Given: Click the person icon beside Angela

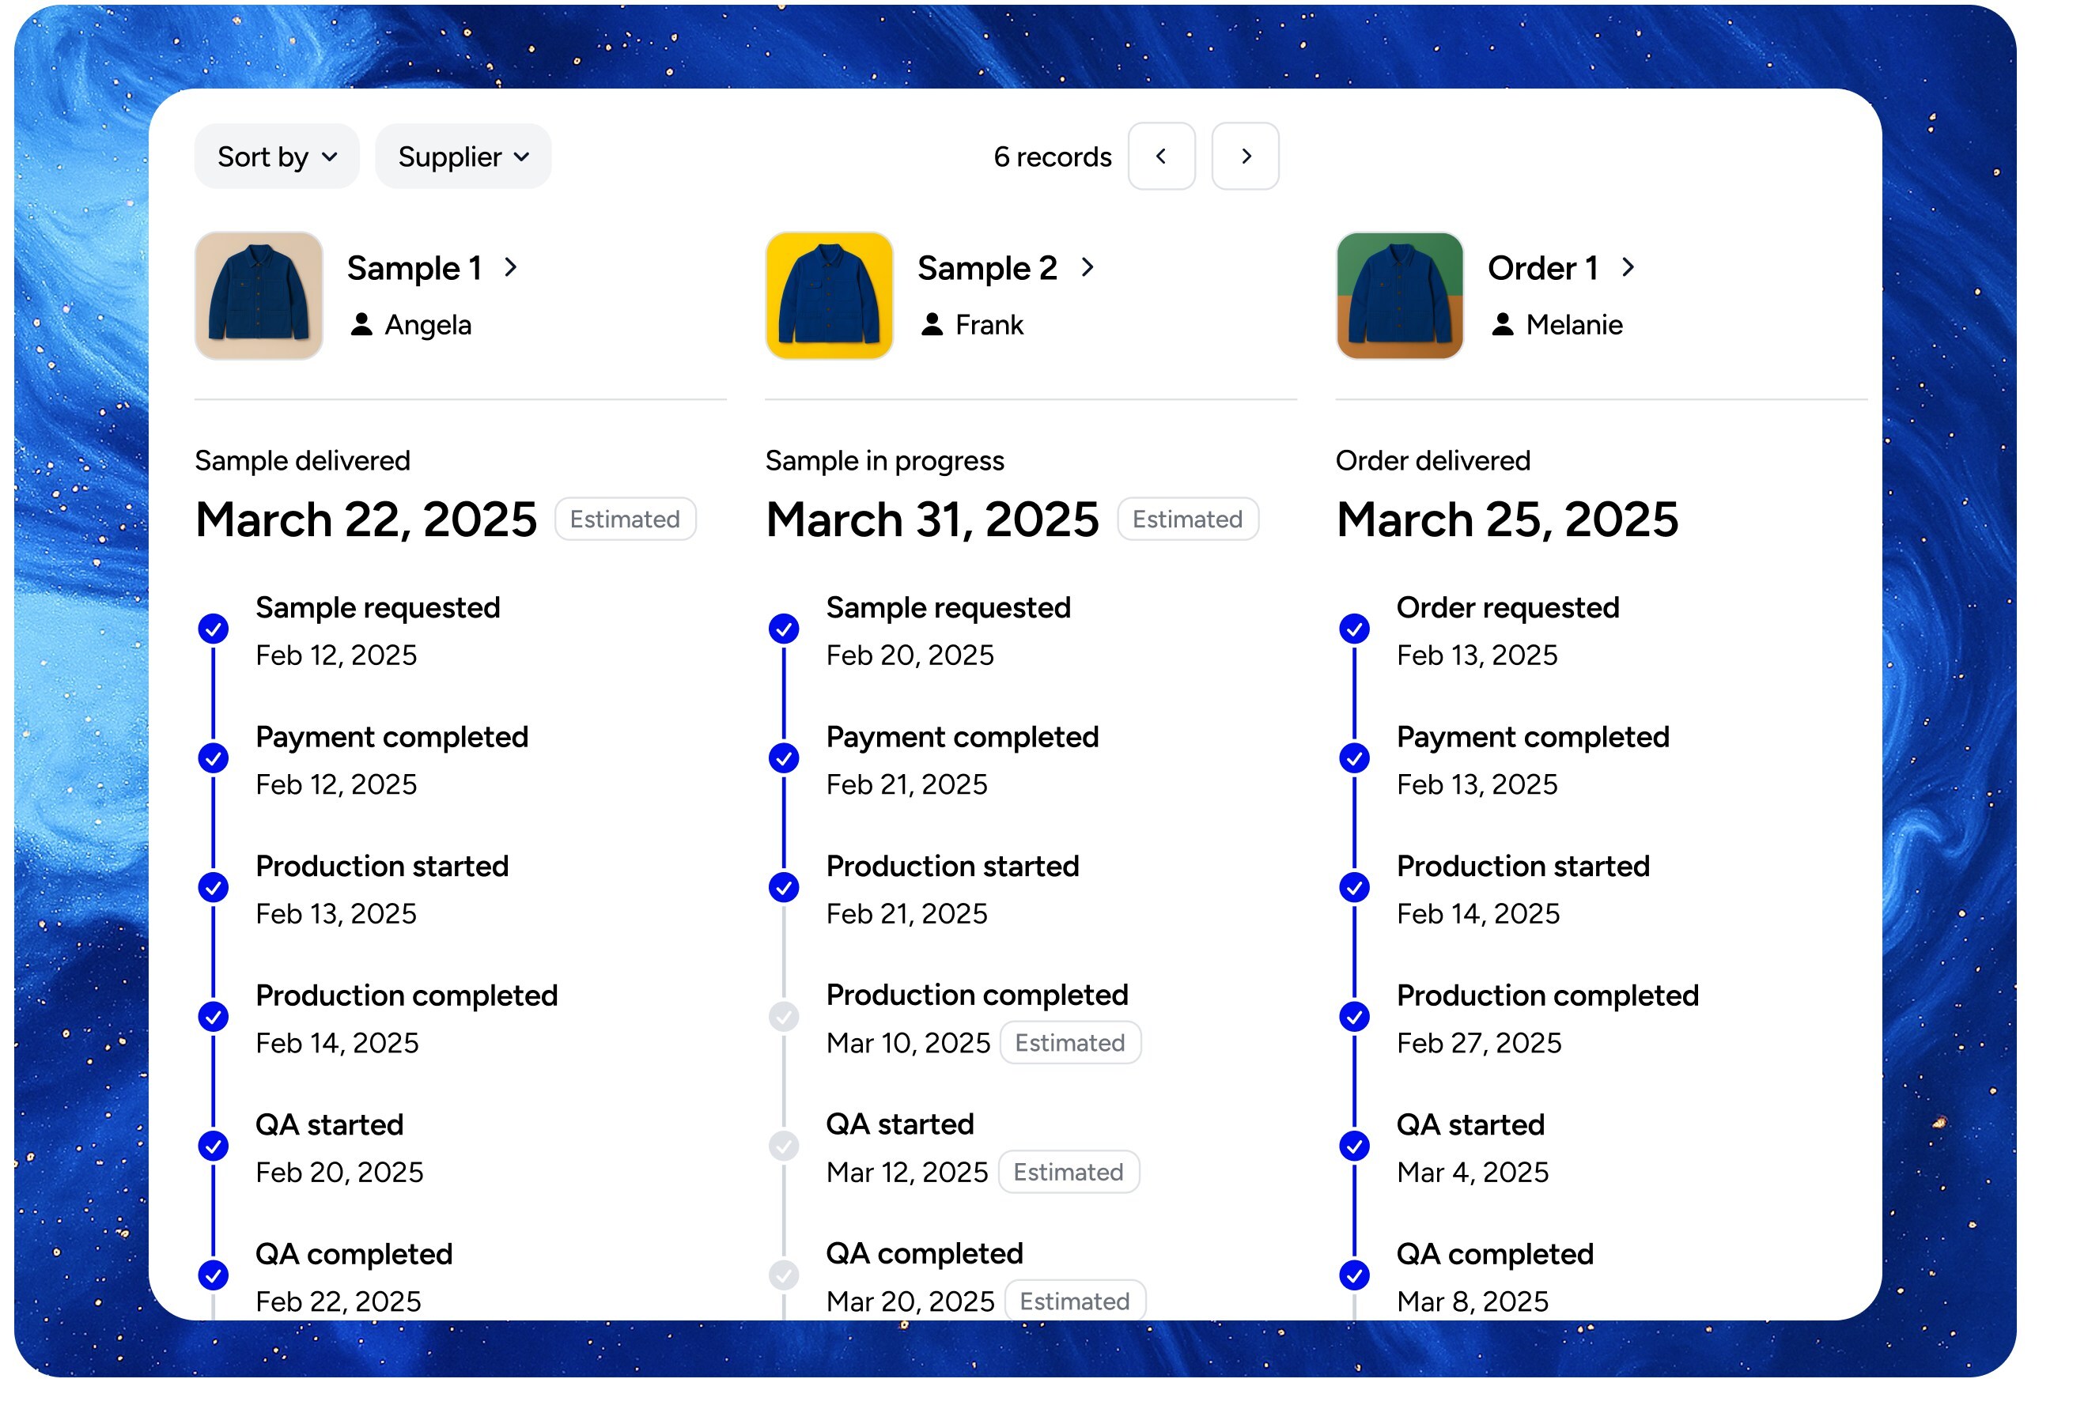Looking at the screenshot, I should pos(361,324).
